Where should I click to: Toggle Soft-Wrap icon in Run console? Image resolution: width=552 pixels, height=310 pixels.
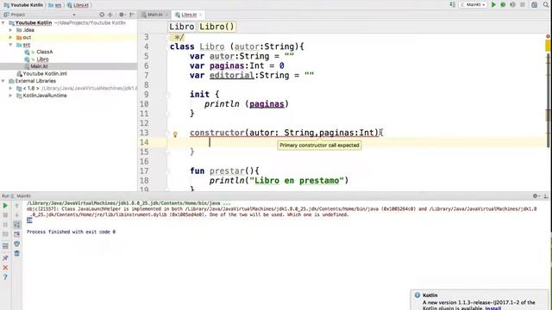point(17,225)
